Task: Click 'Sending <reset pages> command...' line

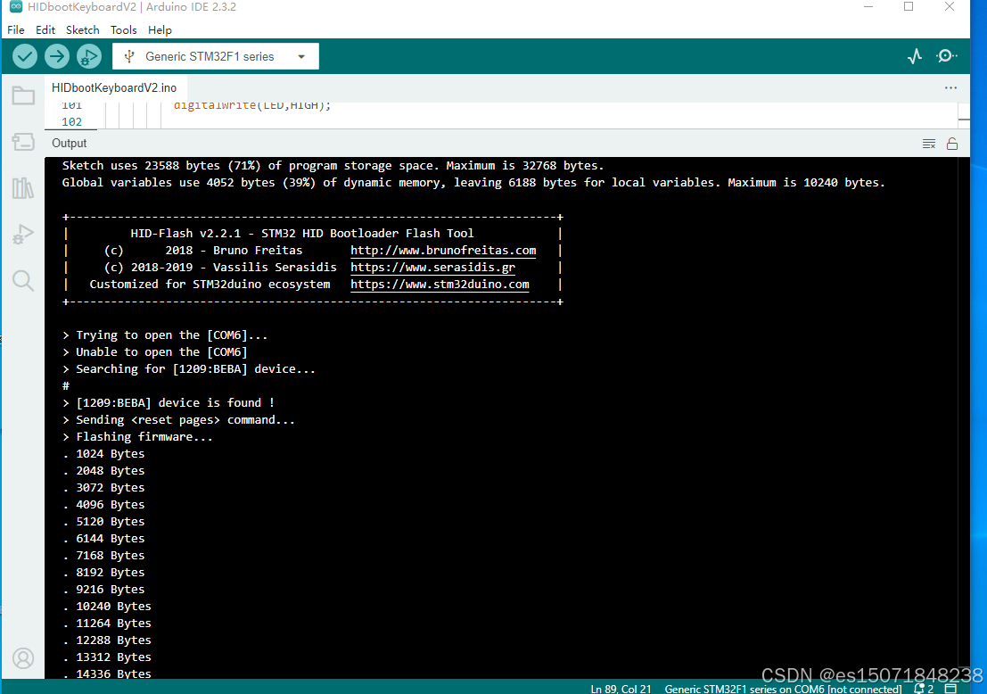Action: (179, 420)
